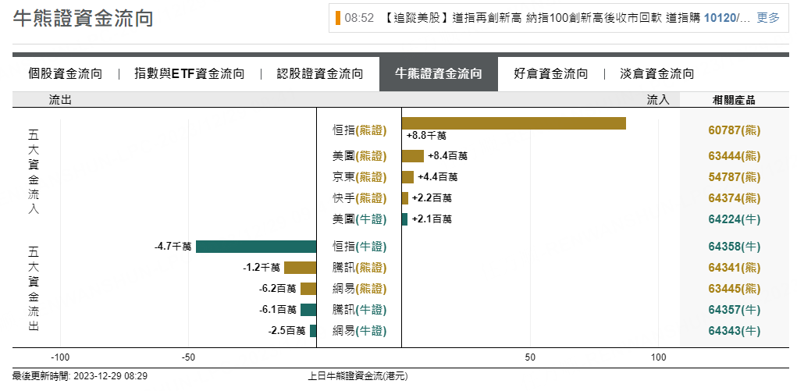The height and width of the screenshot is (391, 797).
Task: Click the 騰訊(牛證) outflow bar
Action: pos(308,310)
